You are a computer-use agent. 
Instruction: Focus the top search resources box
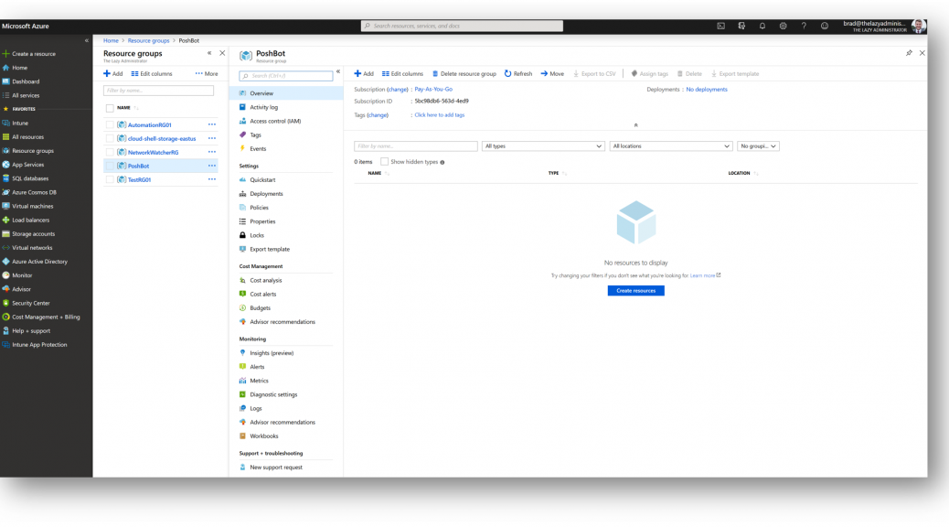(462, 26)
